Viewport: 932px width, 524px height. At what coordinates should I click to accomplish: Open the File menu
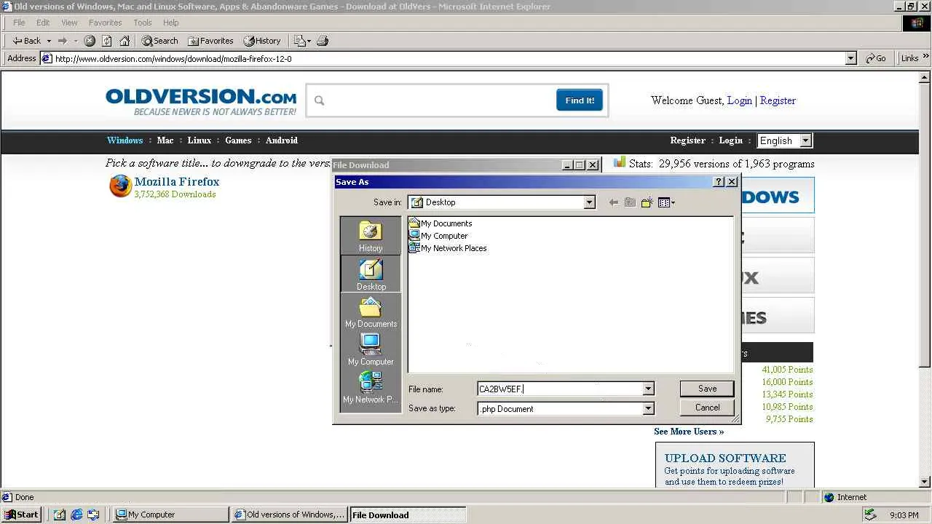pyautogui.click(x=19, y=23)
